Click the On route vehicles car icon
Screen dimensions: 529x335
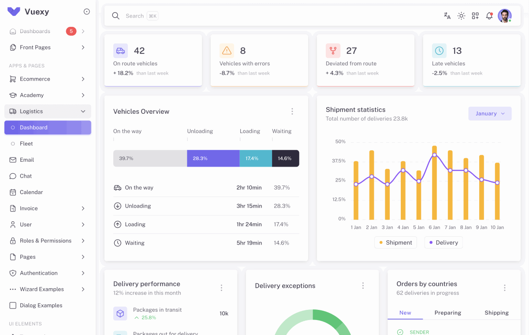tap(120, 50)
